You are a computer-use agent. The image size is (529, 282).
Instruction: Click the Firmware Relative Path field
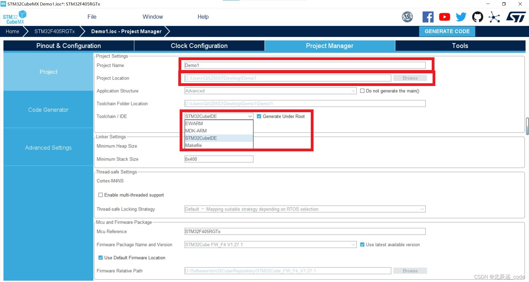(288, 271)
